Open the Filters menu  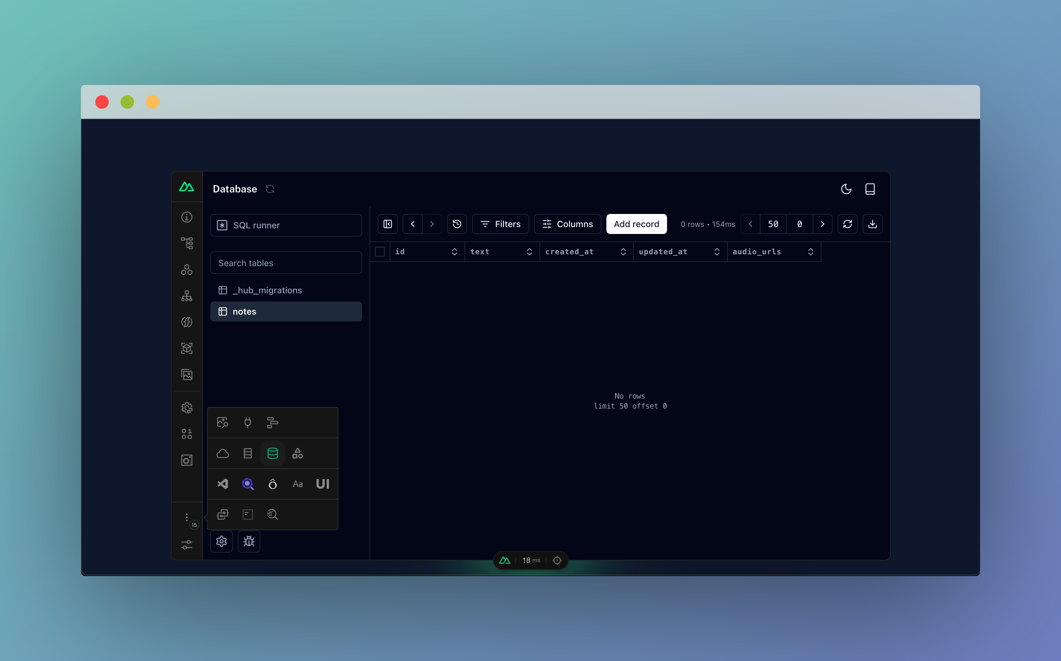[x=501, y=224]
